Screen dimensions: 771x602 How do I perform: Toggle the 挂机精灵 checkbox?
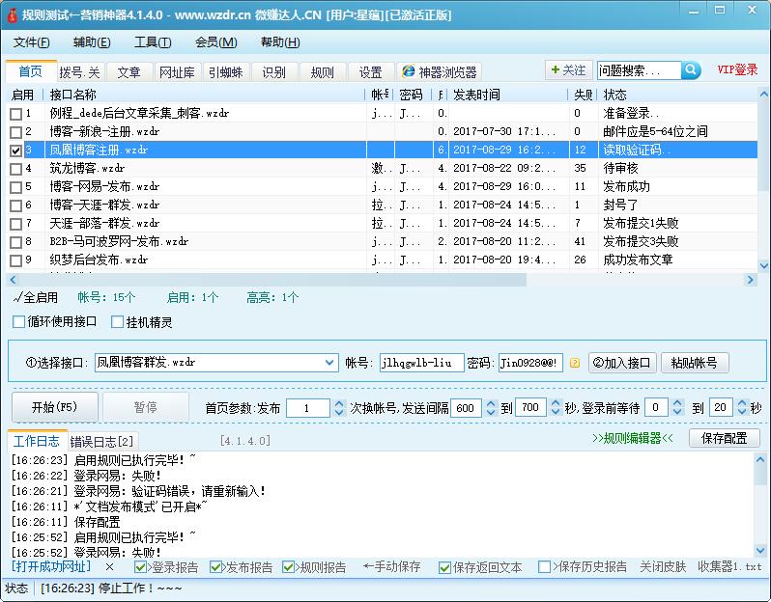click(117, 322)
